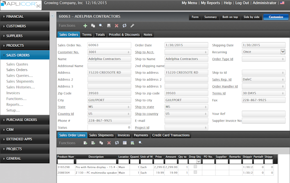This screenshot has width=290, height=183.
Task: Click the US flag language icon
Action: point(282,3)
